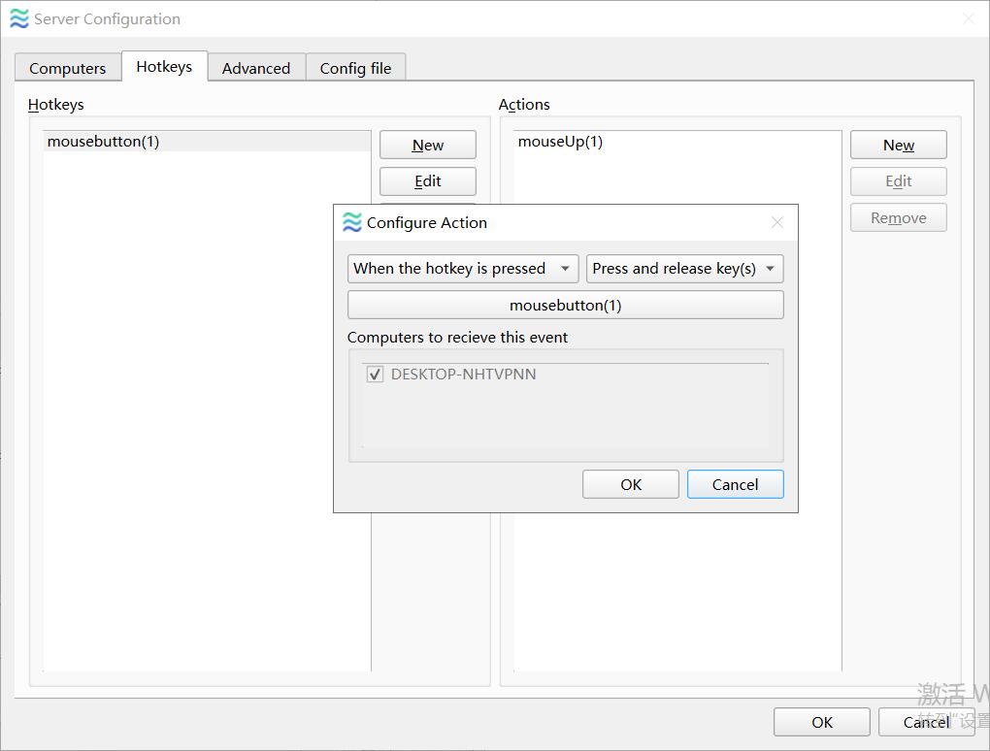Go to the Config file tab
This screenshot has height=751, width=990.
(x=355, y=68)
